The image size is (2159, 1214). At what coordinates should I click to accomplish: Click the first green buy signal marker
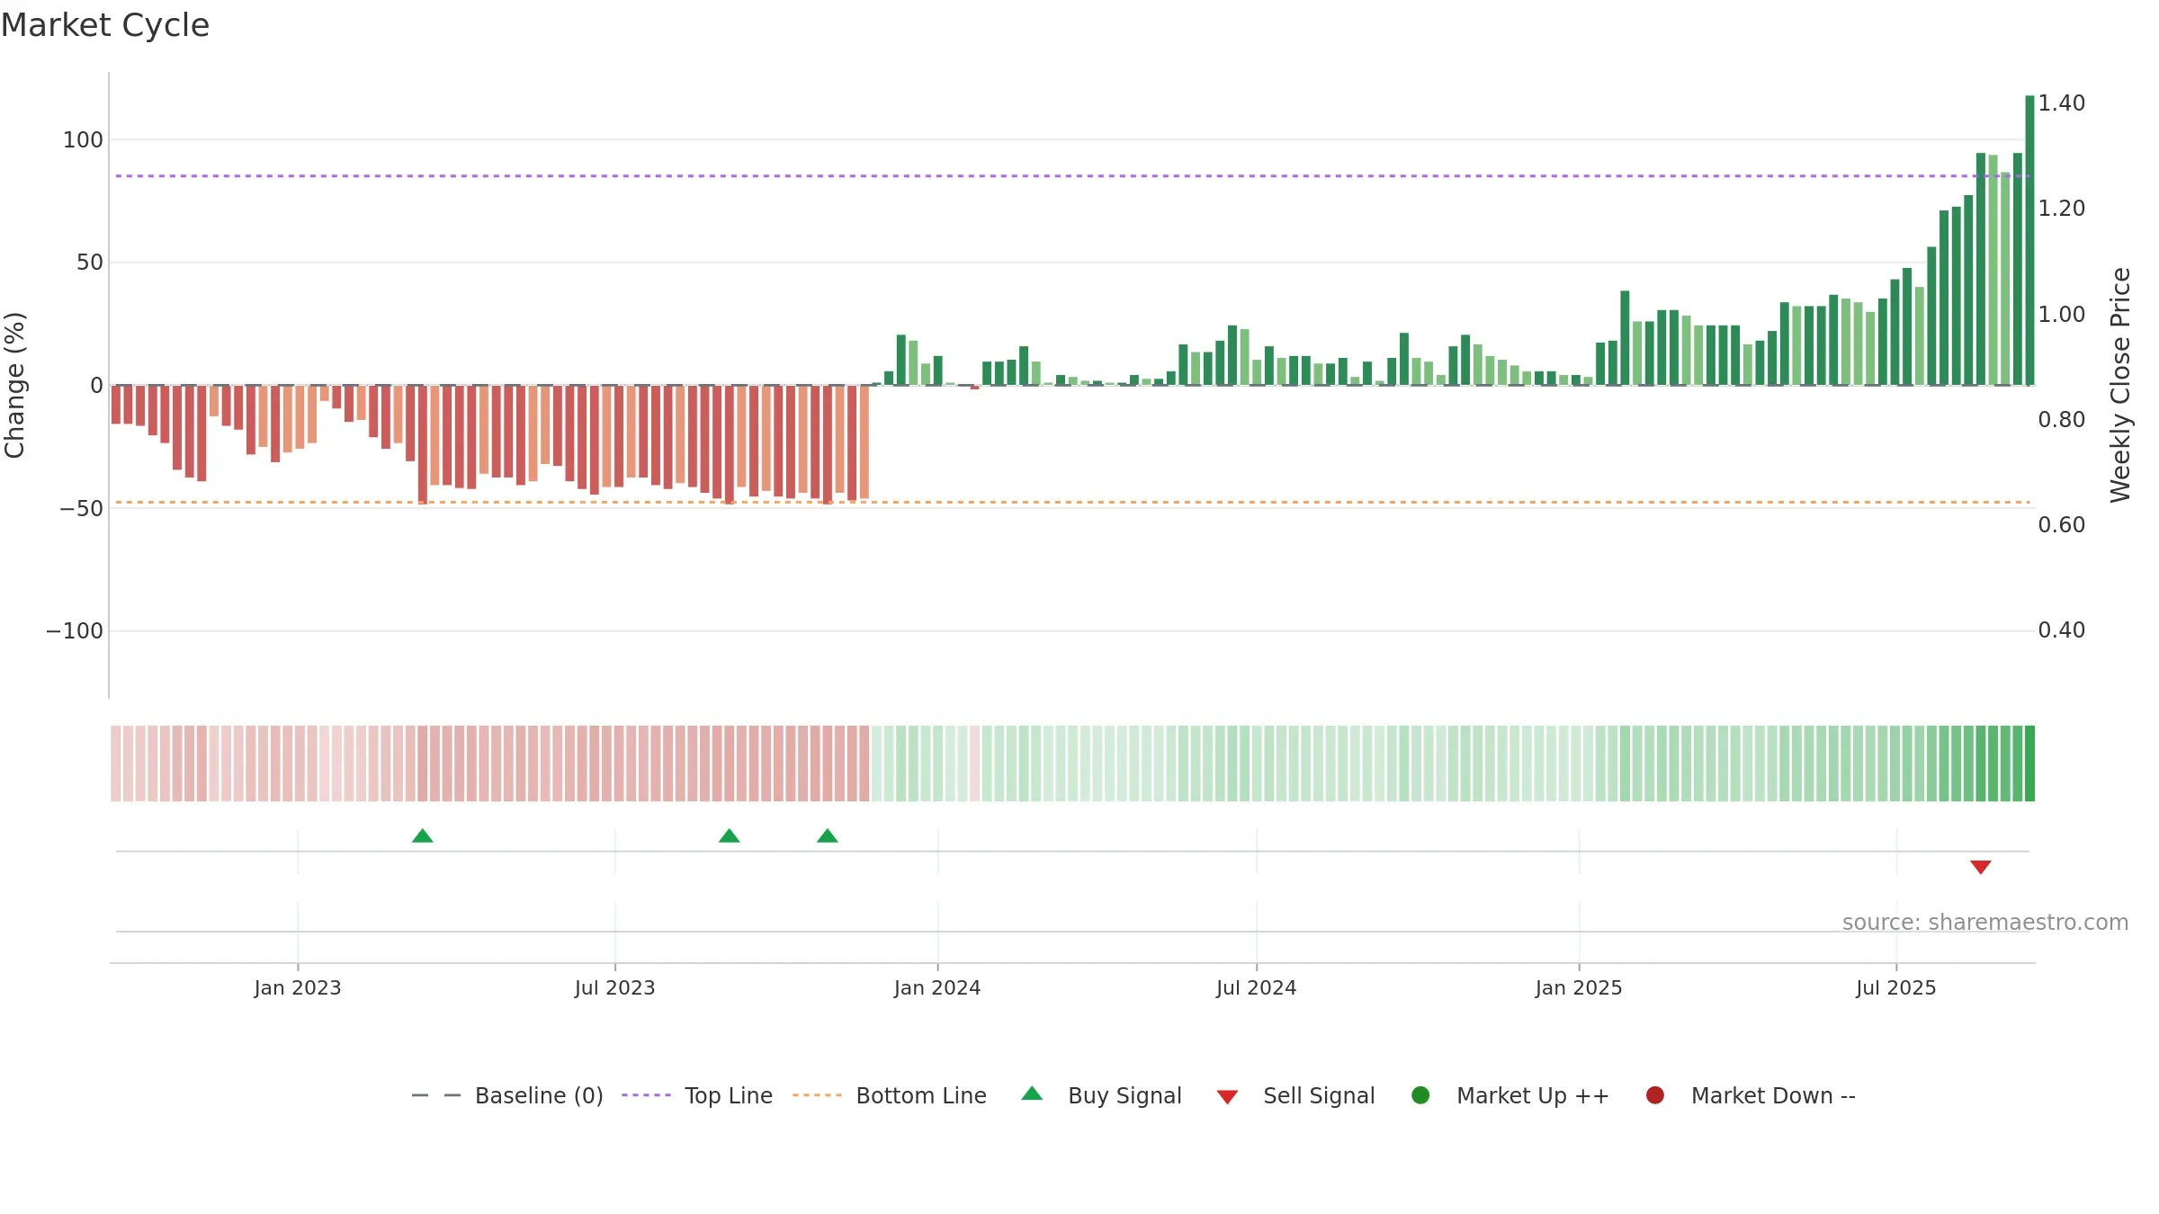pos(422,836)
